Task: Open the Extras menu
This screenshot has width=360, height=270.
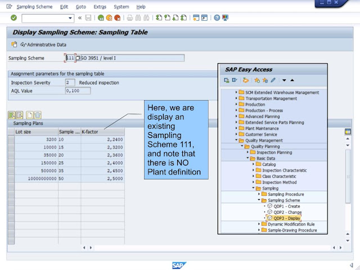Action: click(100, 7)
